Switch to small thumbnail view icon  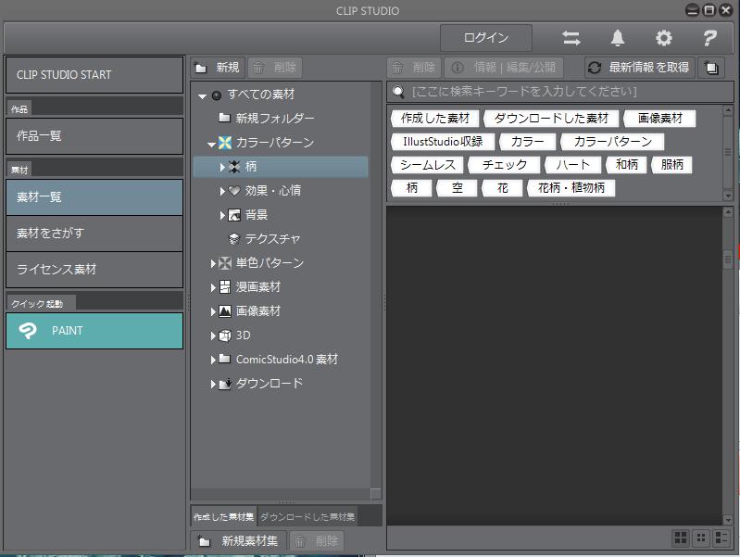[701, 538]
